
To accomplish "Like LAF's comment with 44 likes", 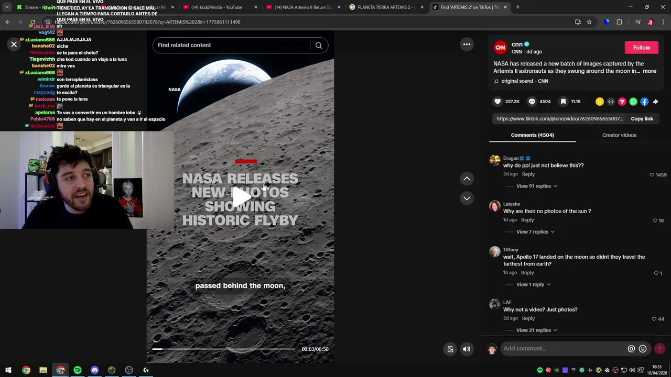I will tap(654, 319).
